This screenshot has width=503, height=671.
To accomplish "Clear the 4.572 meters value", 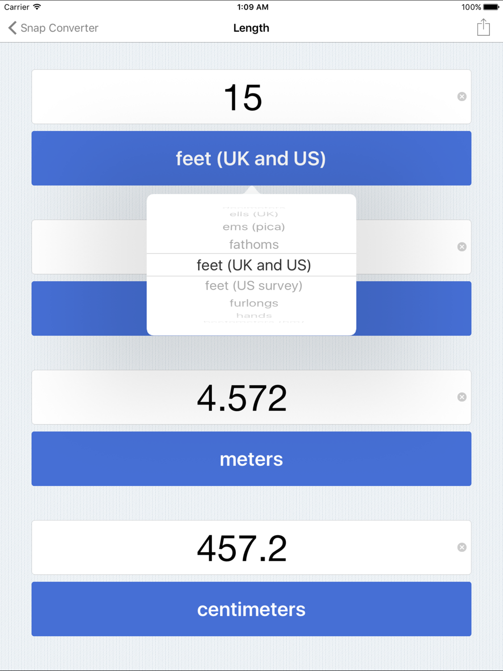I will coord(462,397).
